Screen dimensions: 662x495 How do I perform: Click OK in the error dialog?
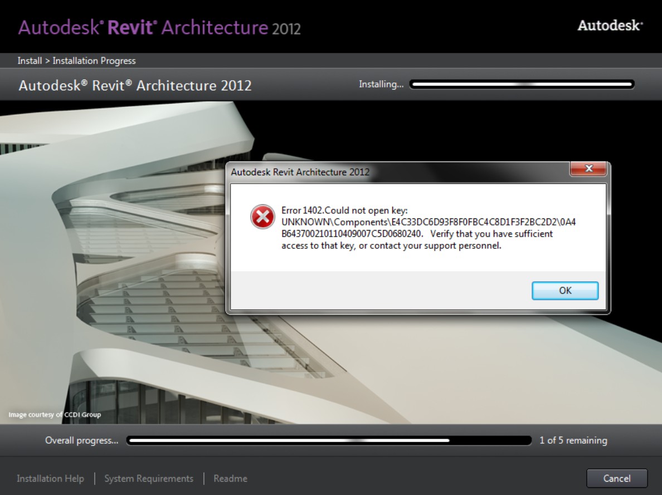point(565,291)
